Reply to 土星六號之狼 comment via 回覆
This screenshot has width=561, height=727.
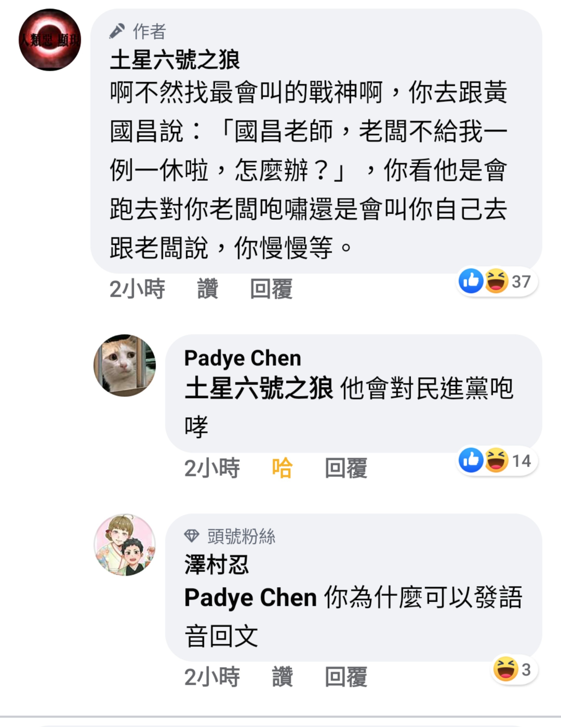click(271, 289)
